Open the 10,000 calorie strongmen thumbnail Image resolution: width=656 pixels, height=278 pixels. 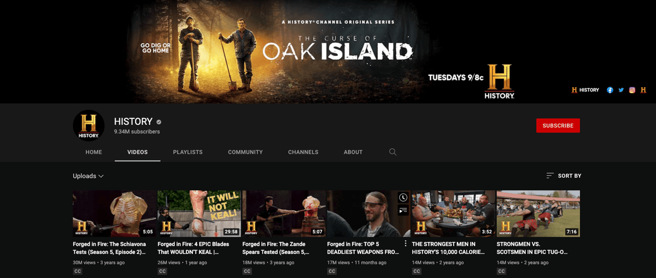click(454, 214)
